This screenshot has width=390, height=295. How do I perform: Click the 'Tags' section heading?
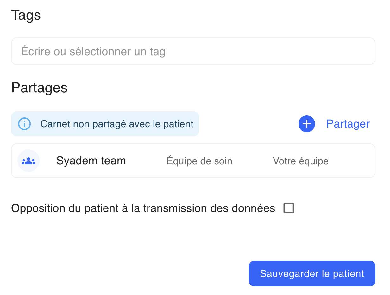pos(26,15)
